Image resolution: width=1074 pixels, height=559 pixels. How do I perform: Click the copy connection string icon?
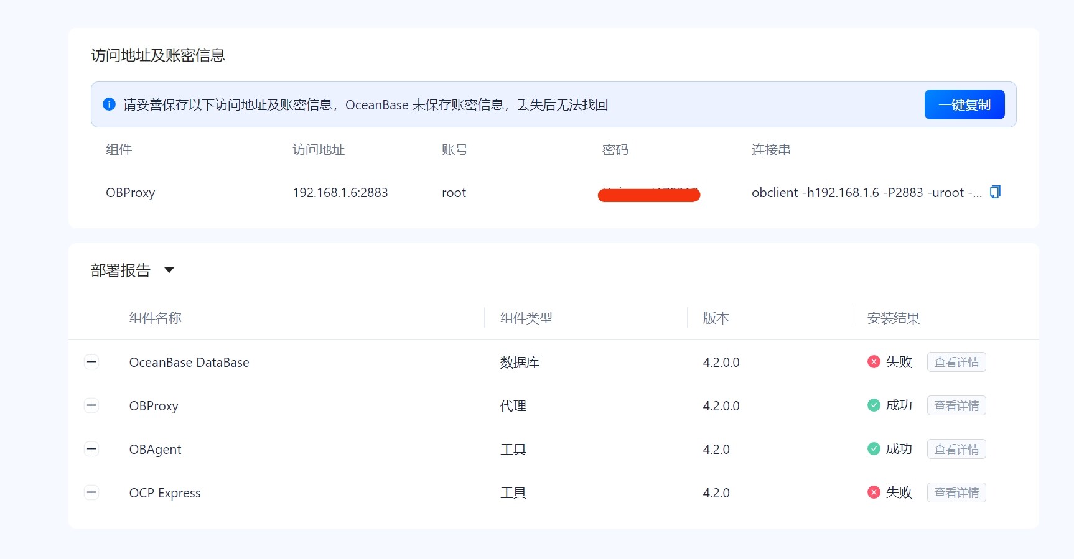coord(995,192)
